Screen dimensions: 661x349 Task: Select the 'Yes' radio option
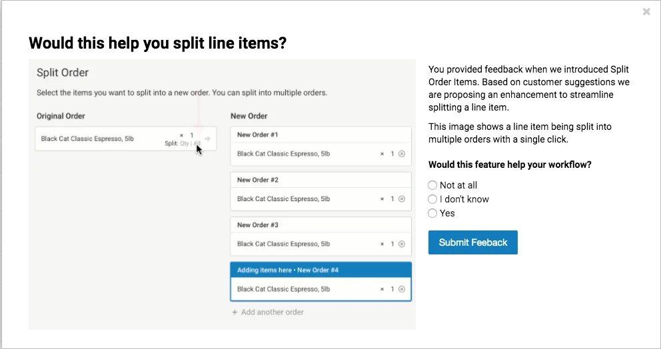tap(432, 213)
